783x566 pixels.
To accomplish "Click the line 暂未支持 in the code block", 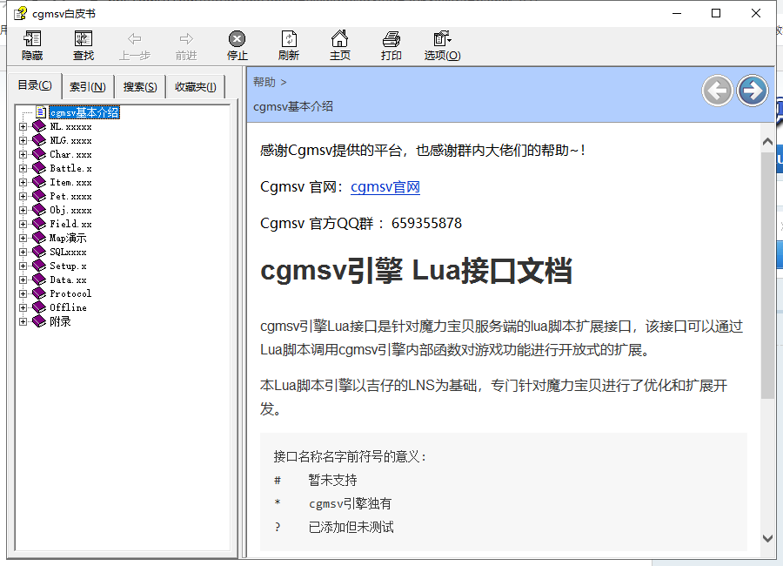I will (332, 480).
